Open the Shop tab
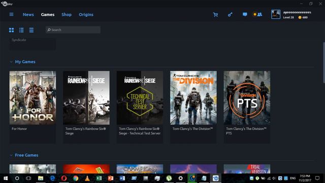Viewport: 325px width, 183px height. click(x=67, y=15)
